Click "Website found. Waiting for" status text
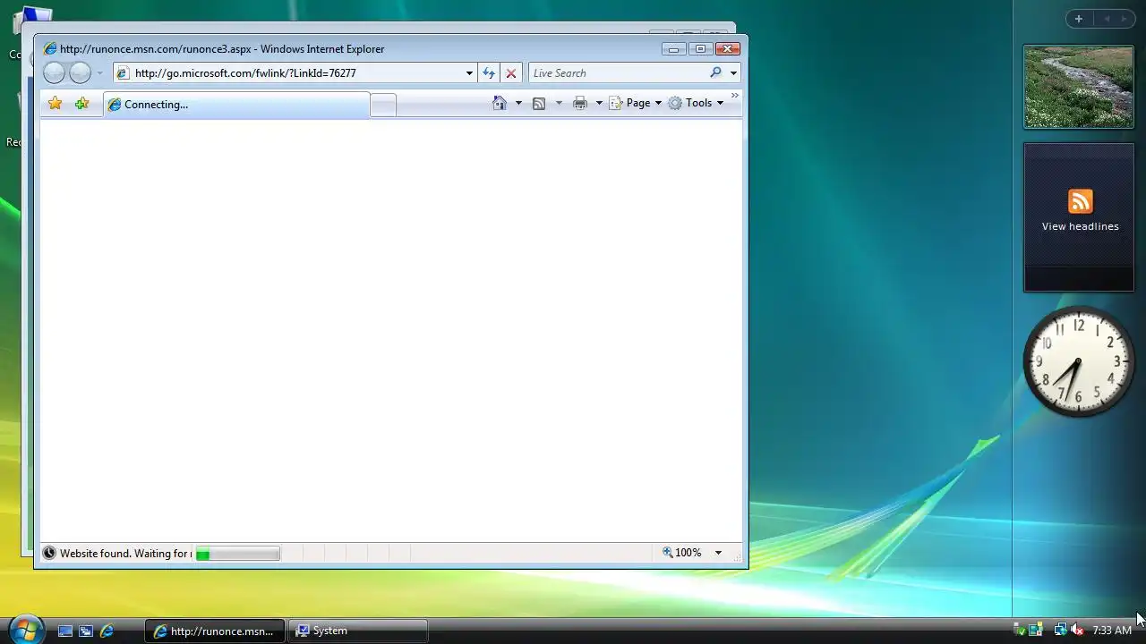Viewport: 1146px width, 644px height. [x=124, y=554]
